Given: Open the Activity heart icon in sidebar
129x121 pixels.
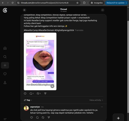Looking at the screenshot, I should point(5,74).
